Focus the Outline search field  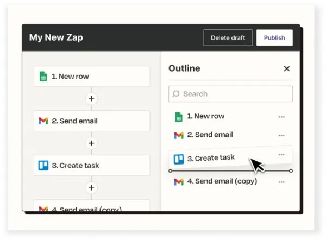pos(230,94)
